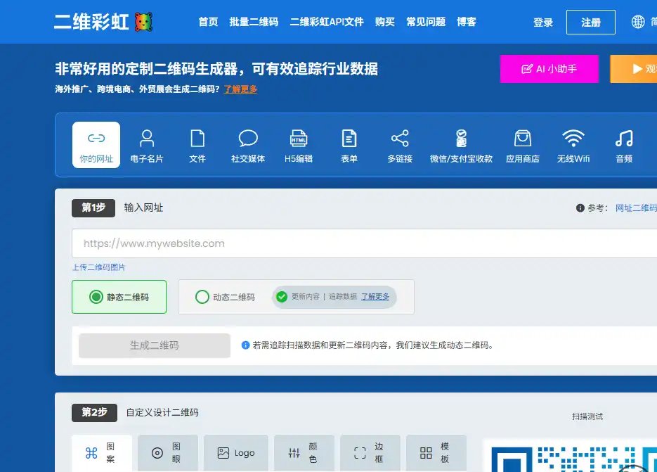Open the AI 小助手 assistant button
Screen dimensions: 657x472
549,69
